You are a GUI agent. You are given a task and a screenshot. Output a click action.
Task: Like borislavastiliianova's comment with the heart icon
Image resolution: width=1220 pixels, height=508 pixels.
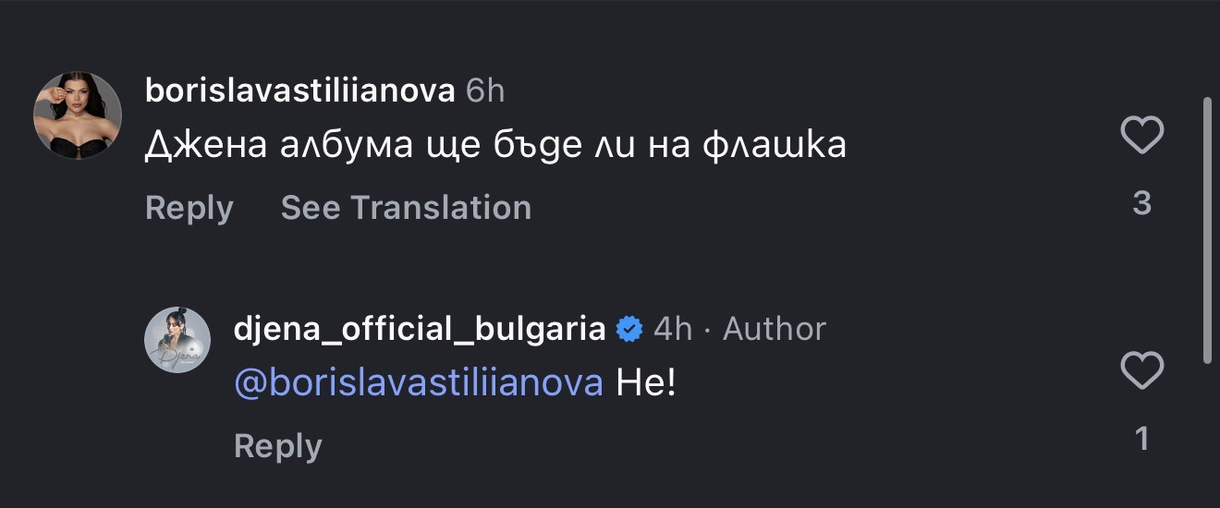(1141, 137)
